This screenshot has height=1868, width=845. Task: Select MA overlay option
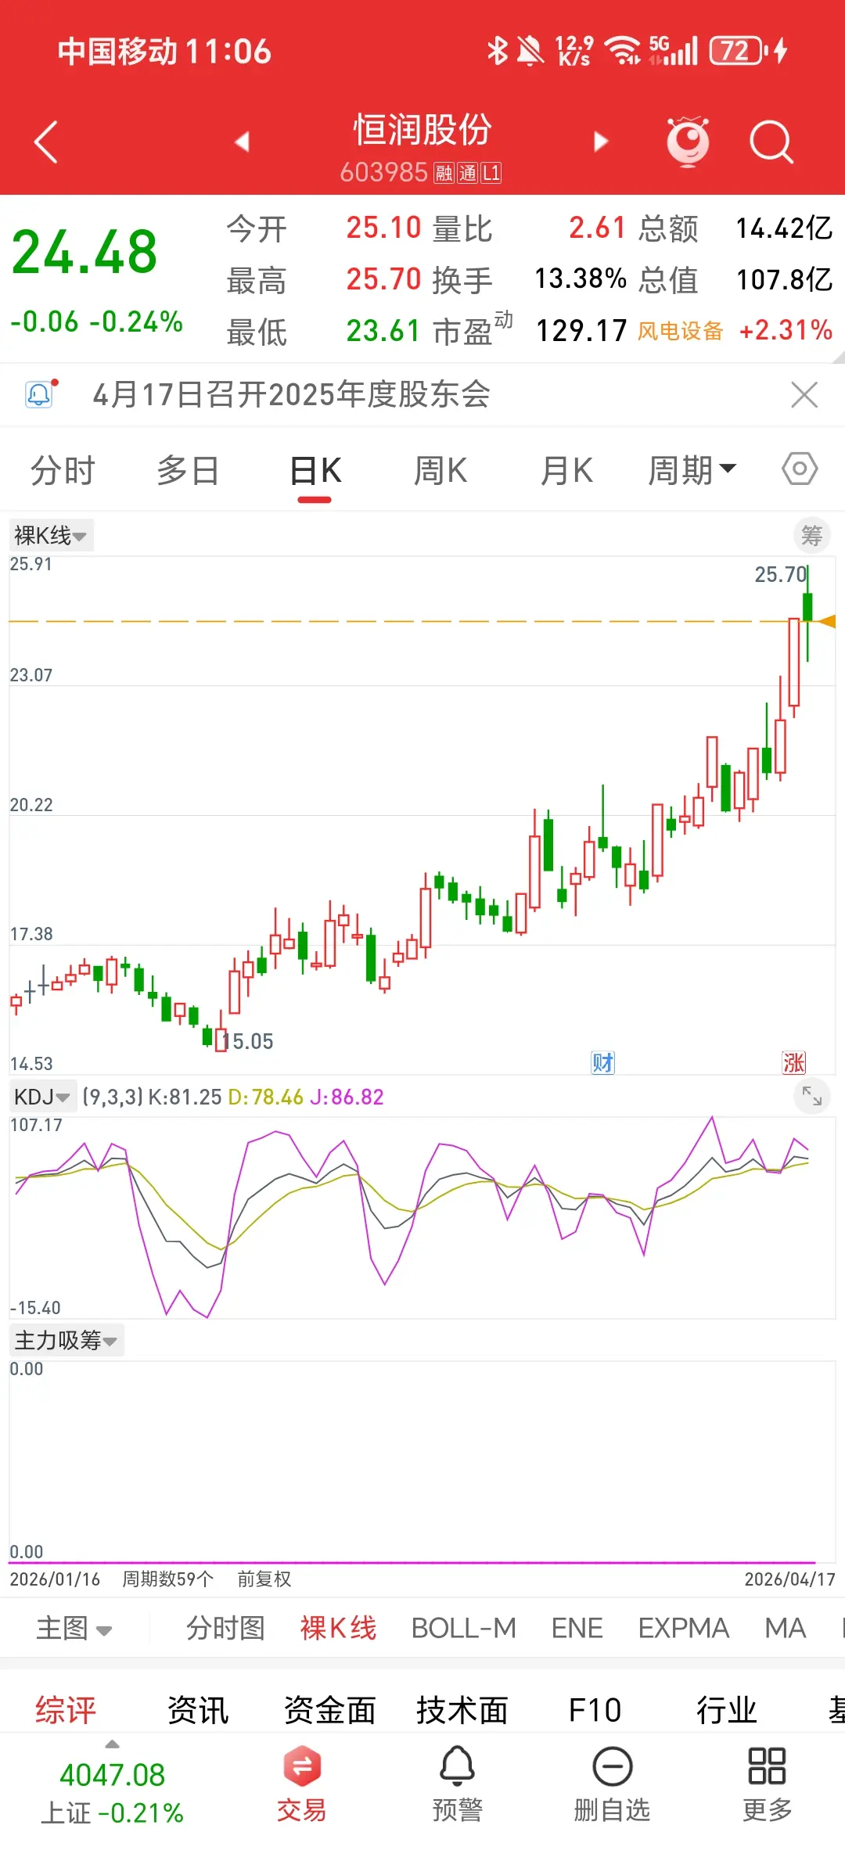786,1629
